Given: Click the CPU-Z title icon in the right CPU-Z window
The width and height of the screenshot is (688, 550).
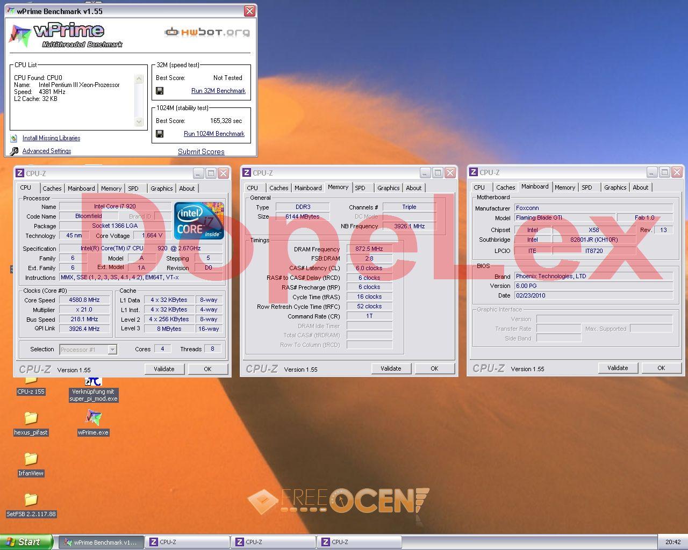Looking at the screenshot, I should click(474, 172).
